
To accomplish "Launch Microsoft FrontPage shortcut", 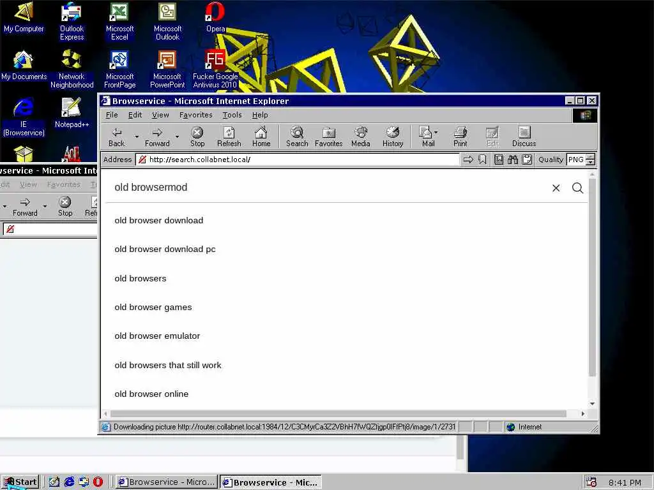I will 119,69.
